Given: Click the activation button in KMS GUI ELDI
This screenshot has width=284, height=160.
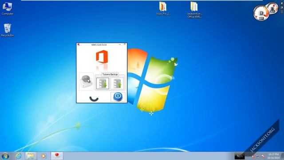Looking at the screenshot, I should tap(87, 81).
